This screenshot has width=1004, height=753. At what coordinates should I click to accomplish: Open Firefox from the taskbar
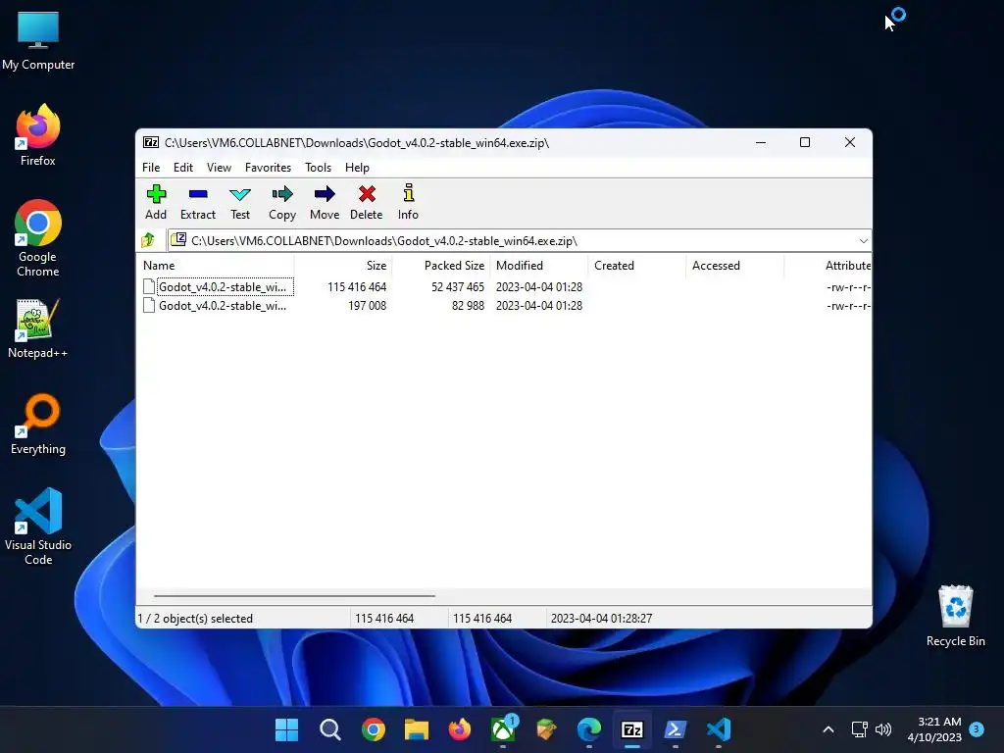coord(460,729)
